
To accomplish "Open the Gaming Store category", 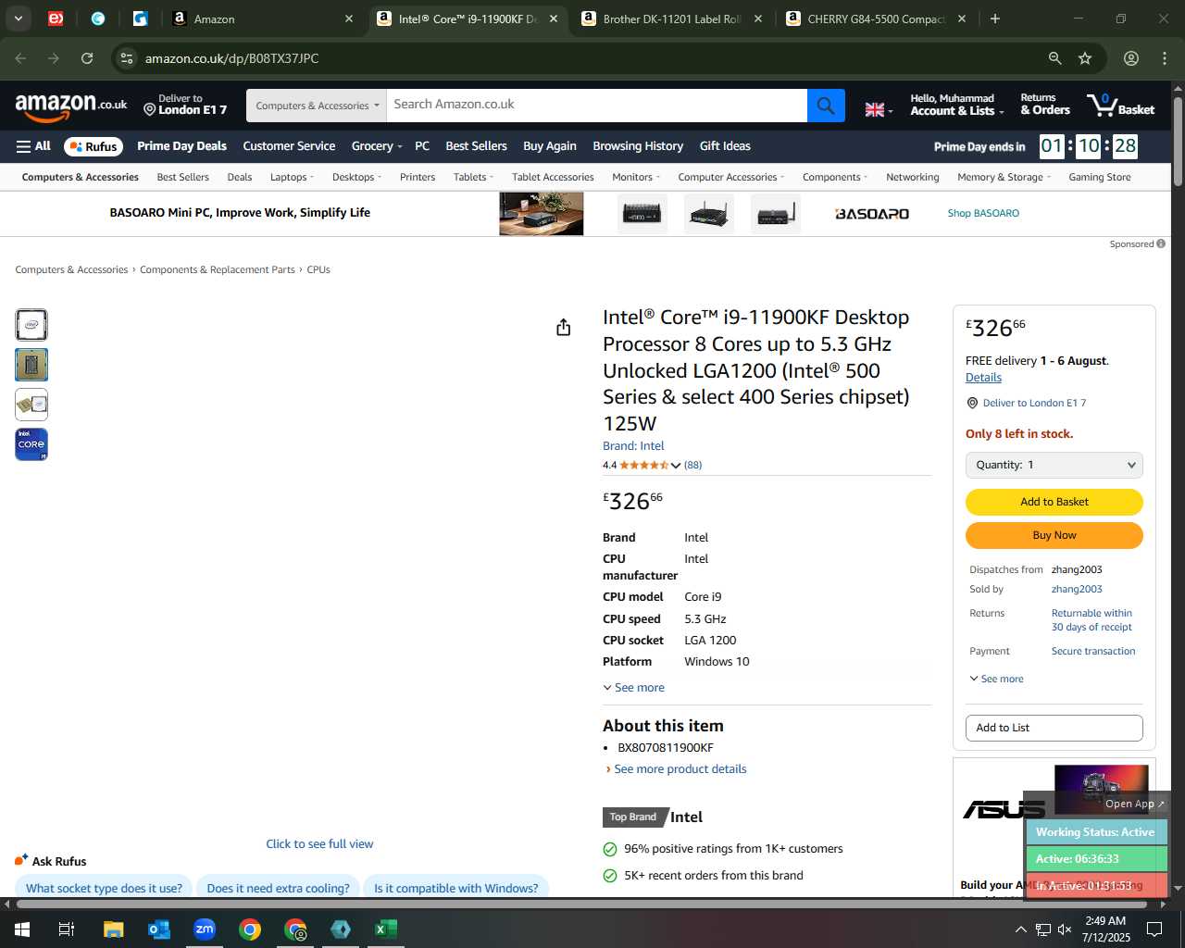I will (1099, 177).
